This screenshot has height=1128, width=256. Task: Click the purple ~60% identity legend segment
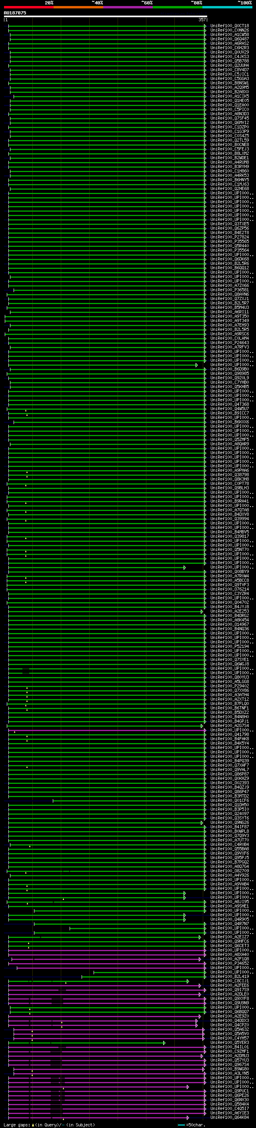coord(128,7)
